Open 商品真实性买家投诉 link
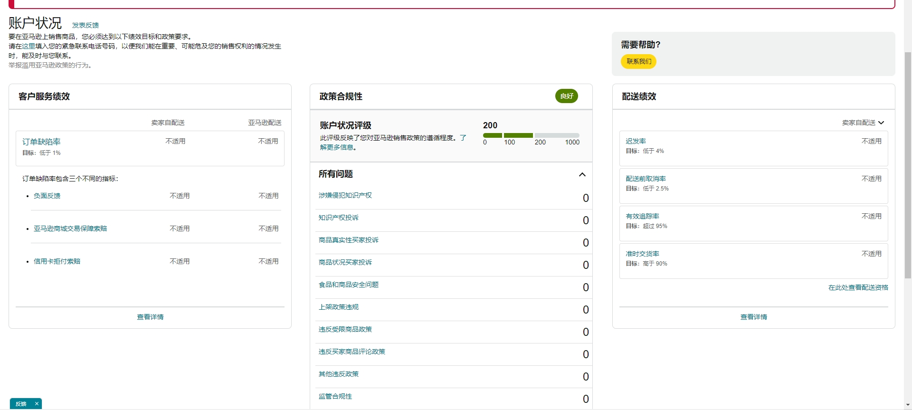This screenshot has height=410, width=912. coord(348,240)
